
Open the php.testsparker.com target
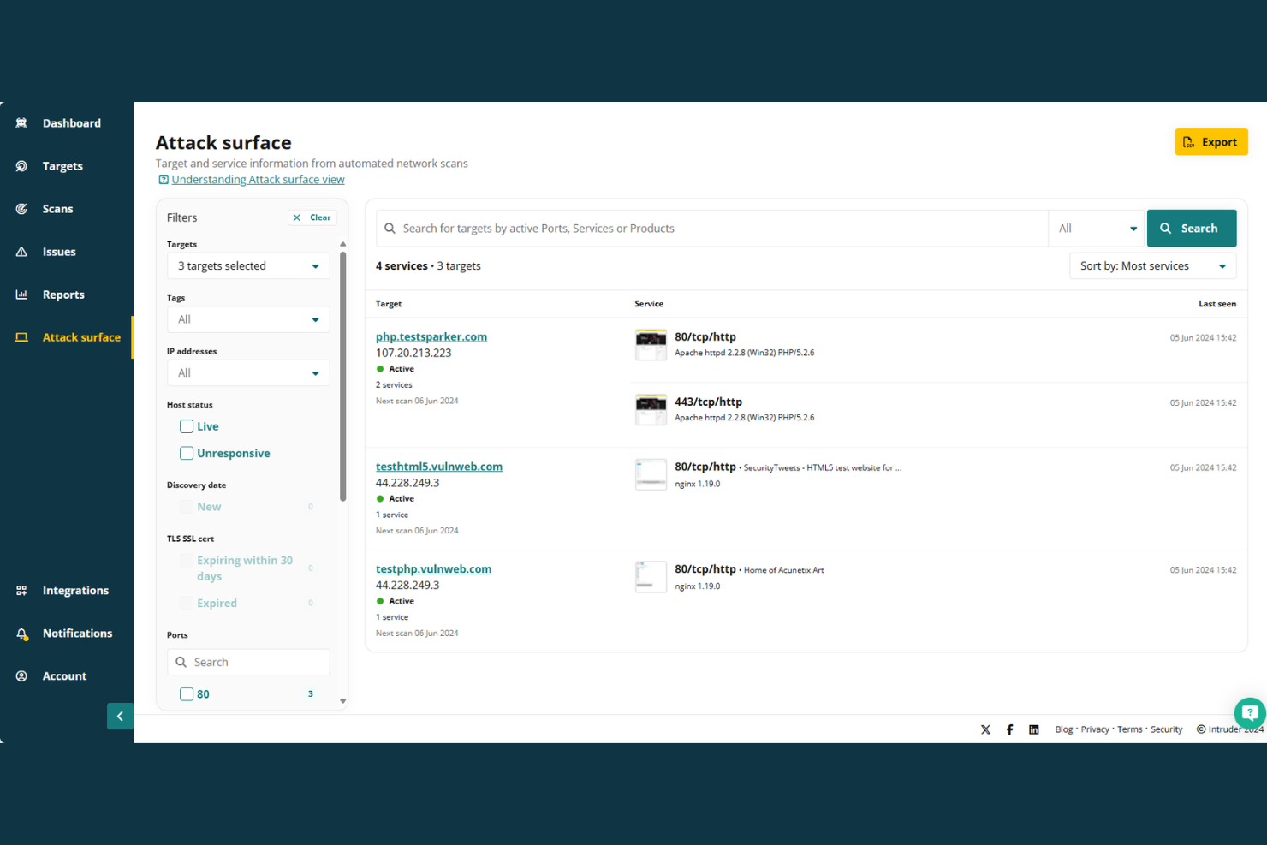(x=431, y=337)
